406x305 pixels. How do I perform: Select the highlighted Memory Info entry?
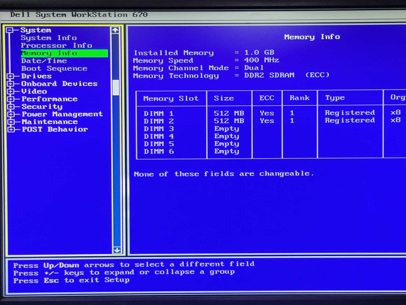coord(64,53)
